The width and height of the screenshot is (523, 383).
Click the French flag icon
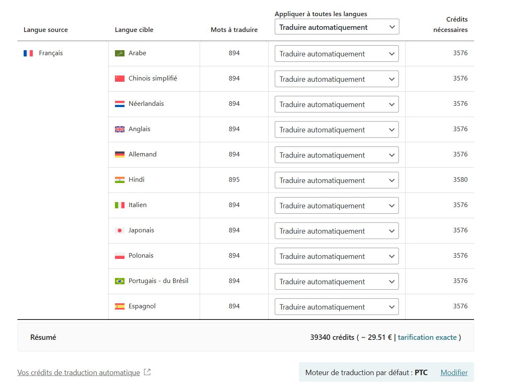28,53
